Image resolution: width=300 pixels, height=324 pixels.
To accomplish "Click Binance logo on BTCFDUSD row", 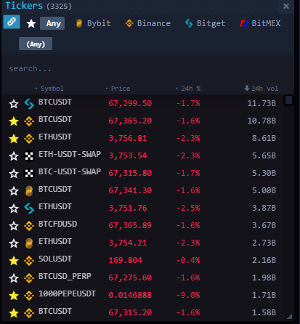I will (29, 226).
